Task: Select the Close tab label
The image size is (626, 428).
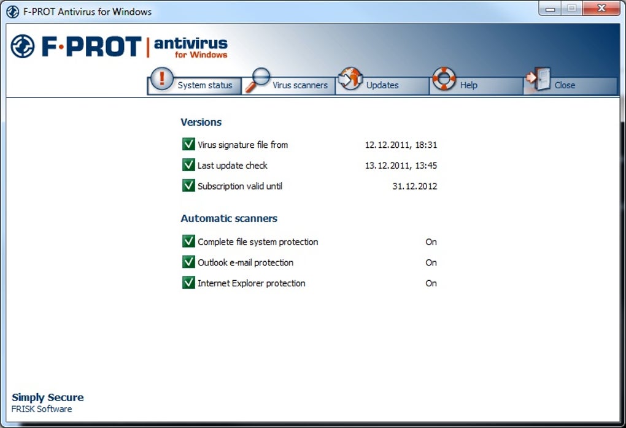Action: [565, 85]
